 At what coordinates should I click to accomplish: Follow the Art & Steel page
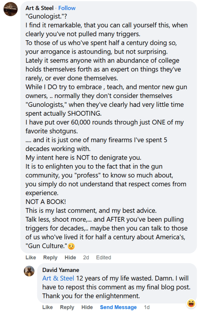pyautogui.click(x=67, y=8)
